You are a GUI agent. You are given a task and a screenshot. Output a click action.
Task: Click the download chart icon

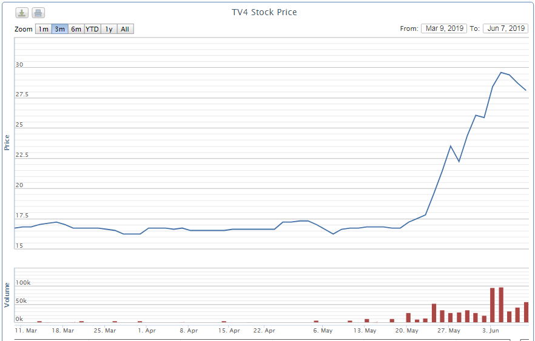pyautogui.click(x=22, y=13)
